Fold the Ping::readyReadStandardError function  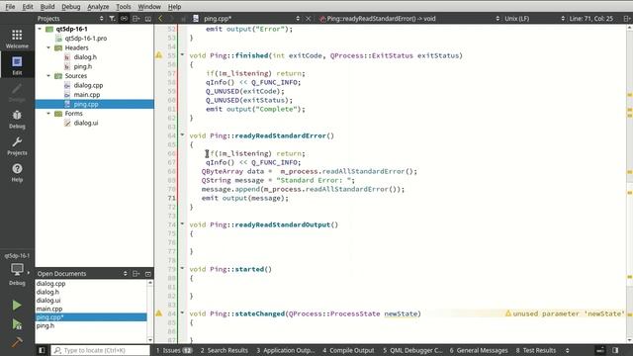(182, 134)
